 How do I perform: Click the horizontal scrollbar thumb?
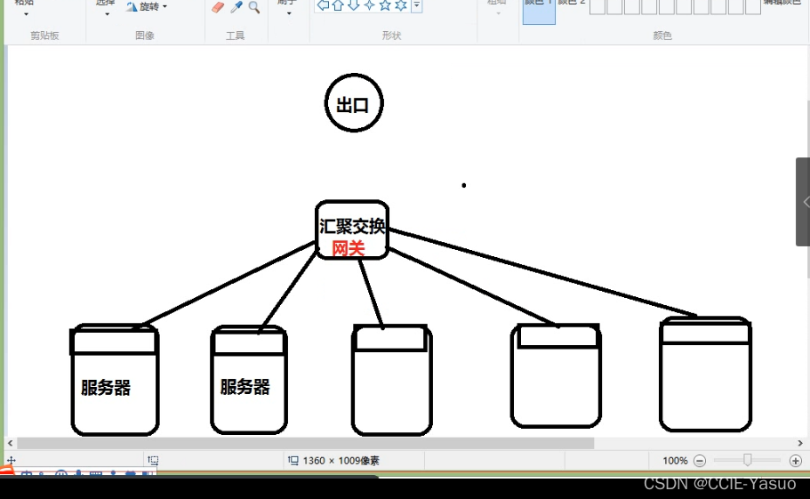click(305, 443)
